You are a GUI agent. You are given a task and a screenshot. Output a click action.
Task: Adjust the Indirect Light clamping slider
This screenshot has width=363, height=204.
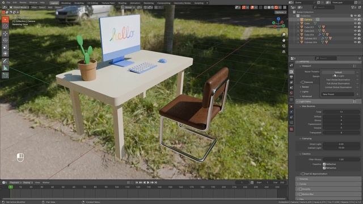pyautogui.click(x=341, y=147)
